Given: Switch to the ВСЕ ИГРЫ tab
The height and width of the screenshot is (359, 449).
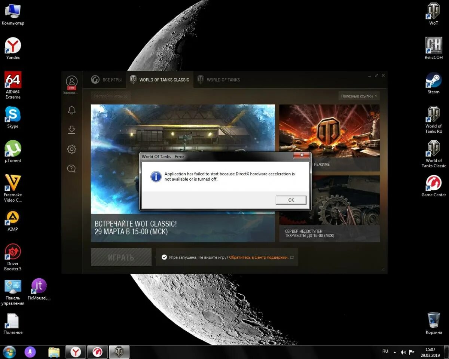Looking at the screenshot, I should 107,80.
